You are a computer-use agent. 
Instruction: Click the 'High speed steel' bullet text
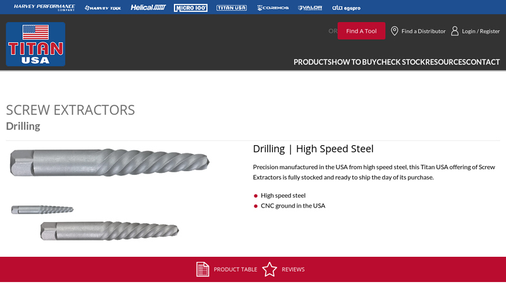click(283, 196)
